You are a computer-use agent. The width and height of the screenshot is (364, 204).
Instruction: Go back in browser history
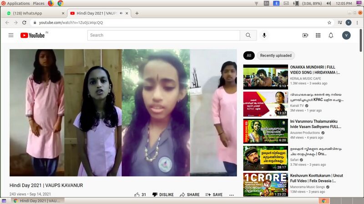(7, 22)
